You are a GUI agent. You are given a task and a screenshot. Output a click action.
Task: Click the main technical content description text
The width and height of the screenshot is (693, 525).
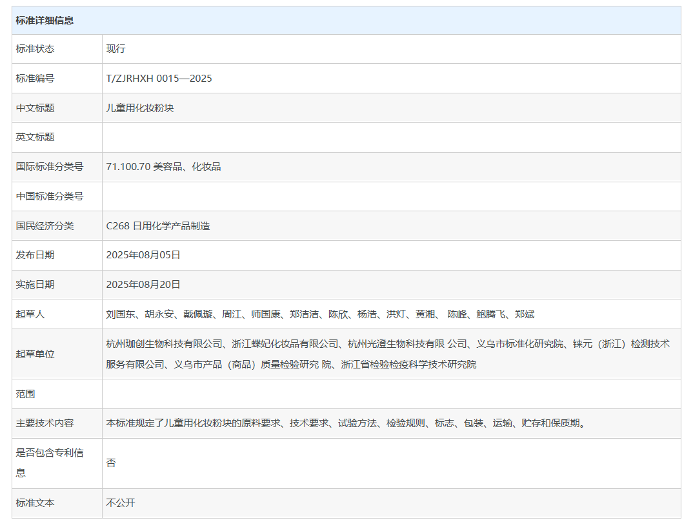346,423
